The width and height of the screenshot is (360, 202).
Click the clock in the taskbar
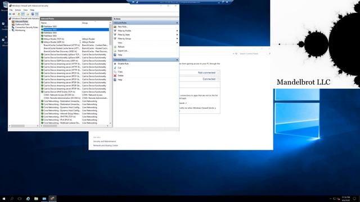tap(346, 199)
